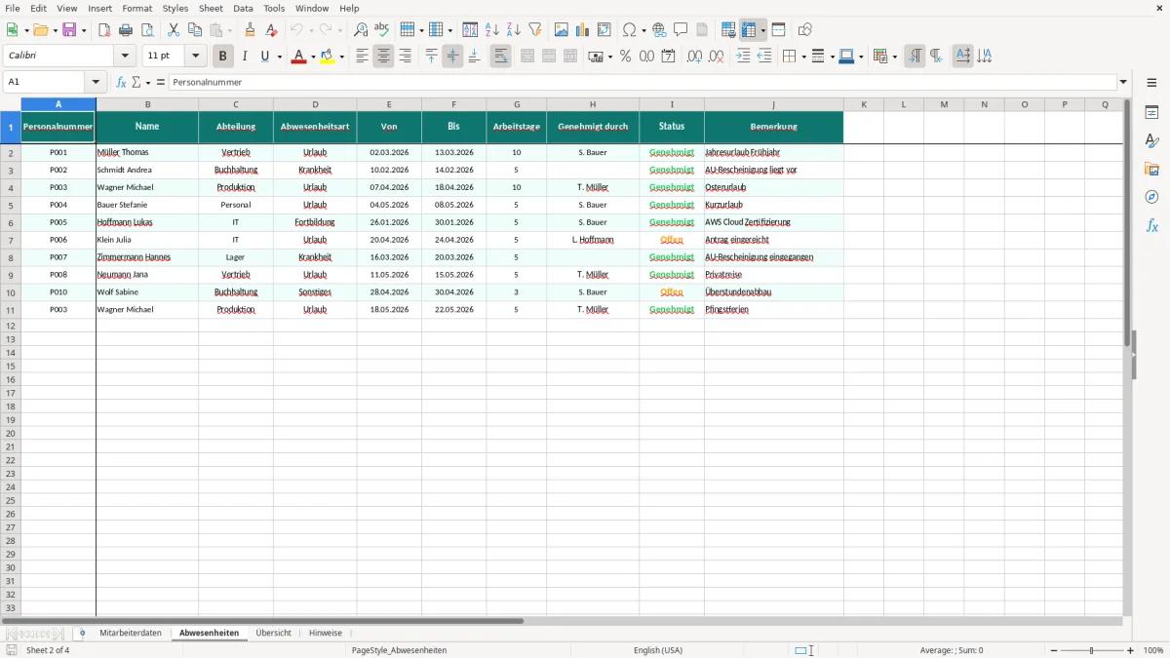Click the zoom in plus button

(1131, 650)
